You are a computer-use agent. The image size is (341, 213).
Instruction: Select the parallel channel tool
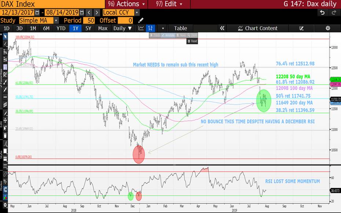click(5, 105)
